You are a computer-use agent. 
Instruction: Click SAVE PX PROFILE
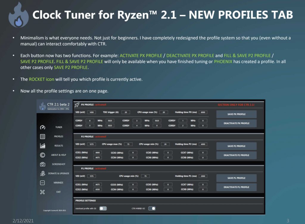pos(236,114)
